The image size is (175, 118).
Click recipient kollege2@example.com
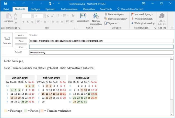pos(66,41)
